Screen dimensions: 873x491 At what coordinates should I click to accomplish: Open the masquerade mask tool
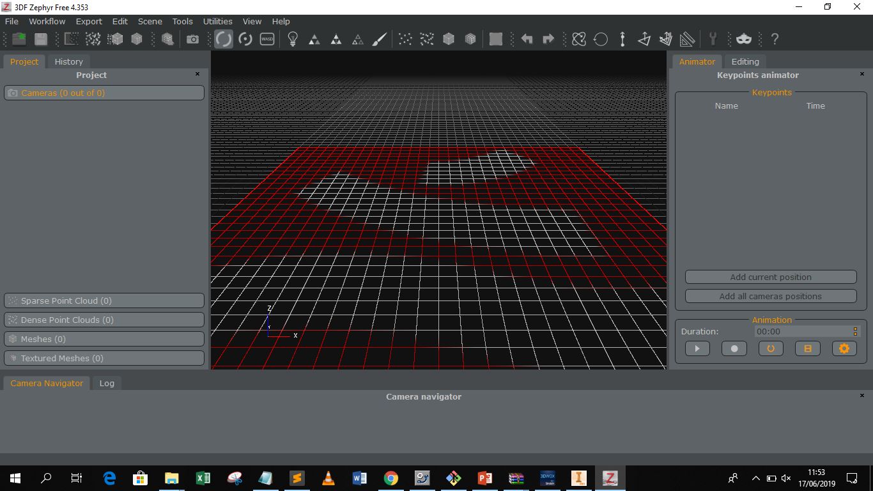point(744,40)
